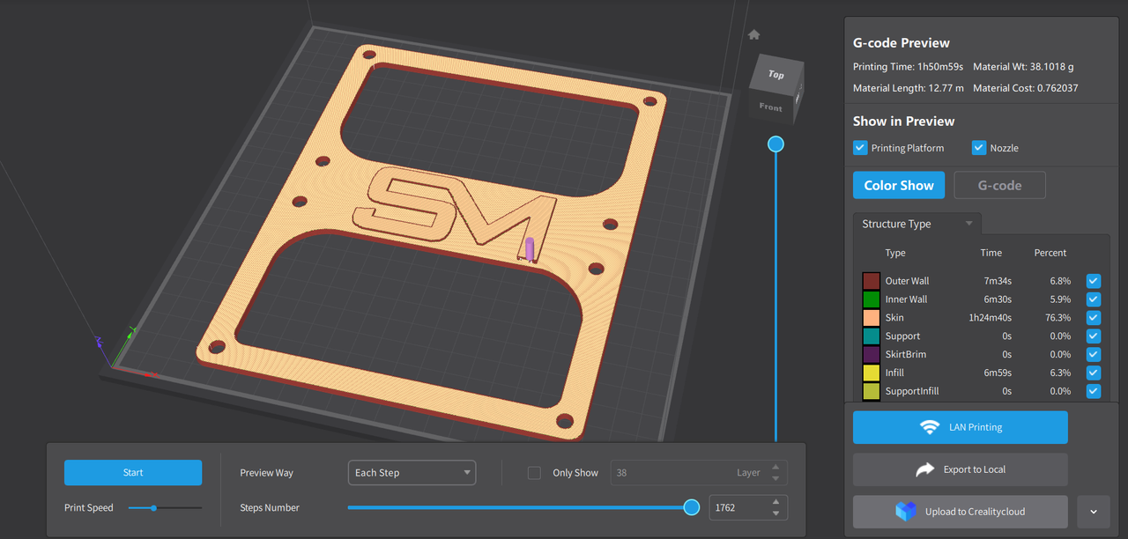Screen dimensions: 1128x539
Task: Enable the Only Show checkbox
Action: tap(534, 473)
